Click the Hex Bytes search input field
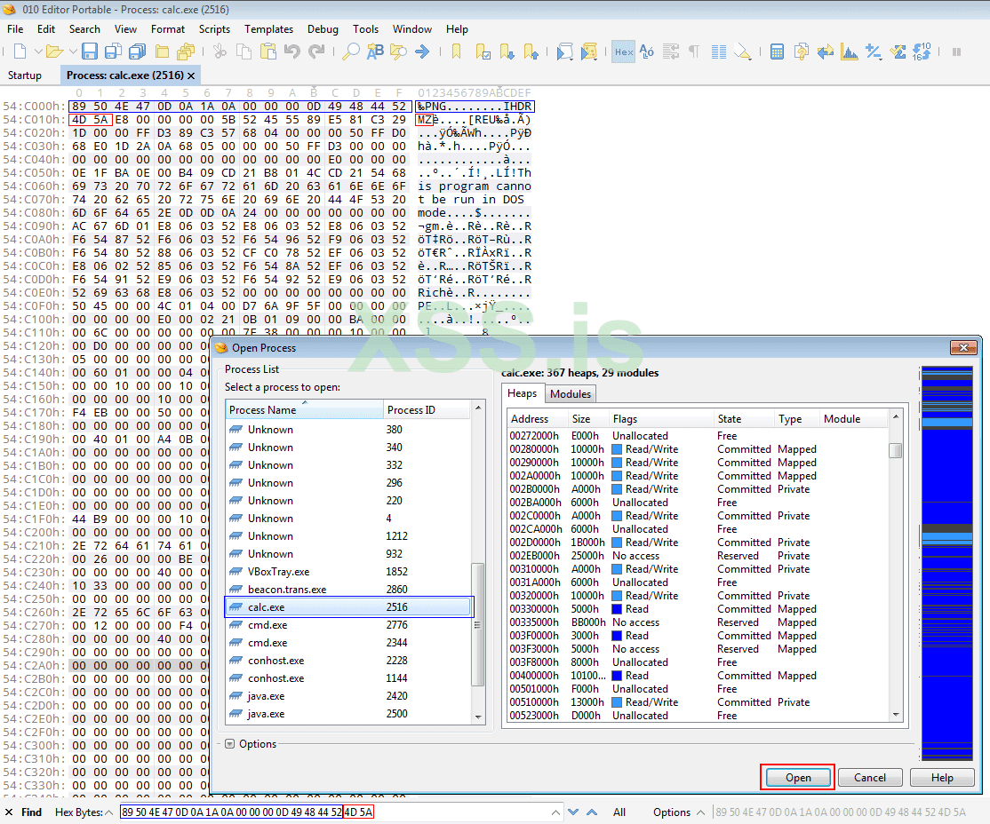The width and height of the screenshot is (990, 824). [x=338, y=812]
